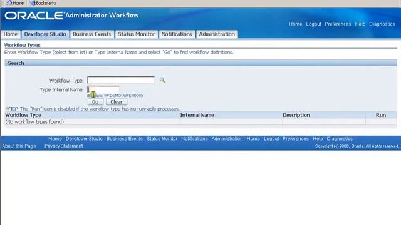This screenshot has width=401, height=225.
Task: Click the TIP checkmark icon
Action: coord(8,108)
